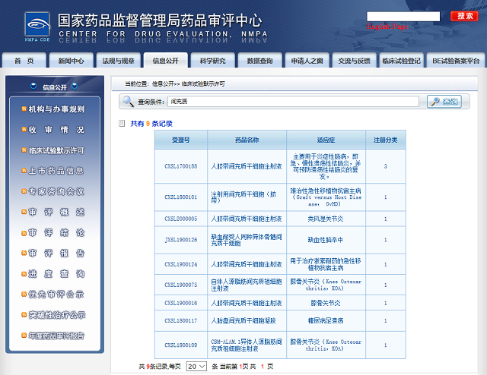Click the 查询 search button
The width and height of the screenshot is (487, 375).
(444, 102)
